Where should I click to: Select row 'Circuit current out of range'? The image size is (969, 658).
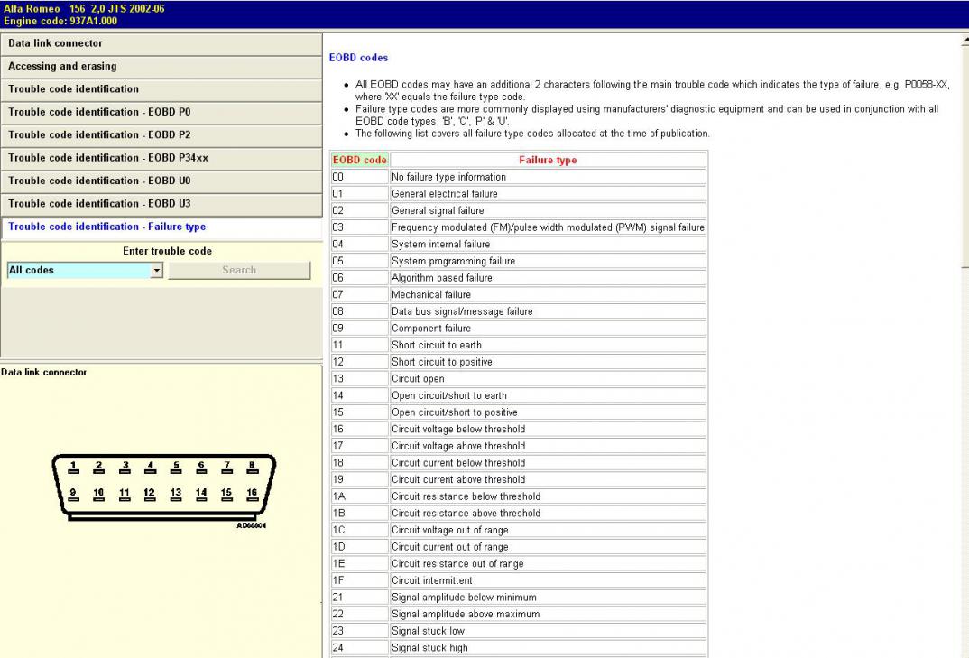[x=519, y=547]
